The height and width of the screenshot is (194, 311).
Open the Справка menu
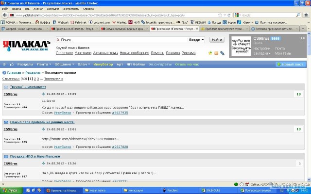(x=88, y=9)
